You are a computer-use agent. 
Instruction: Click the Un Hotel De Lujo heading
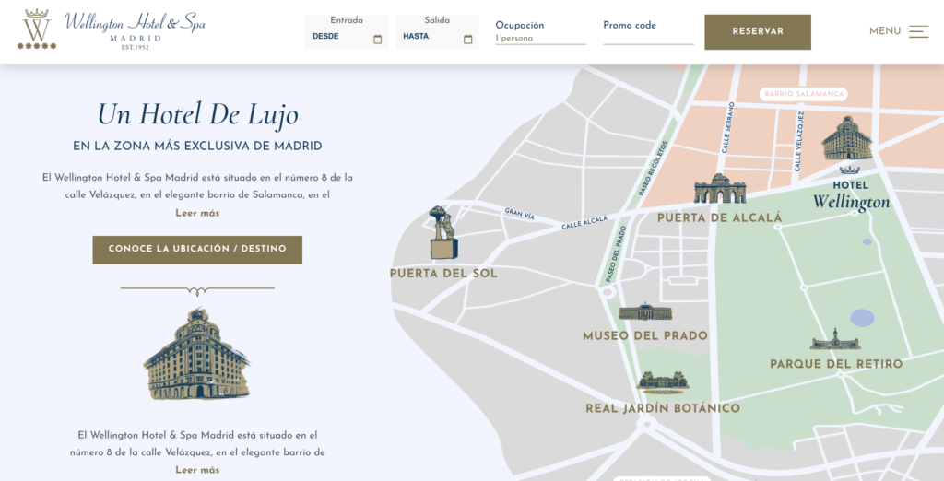pos(197,114)
